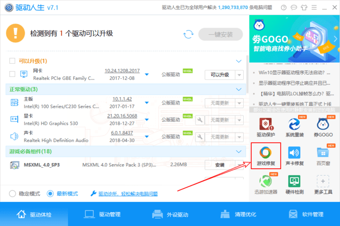The height and width of the screenshot is (226, 340).
Task: Open the 硬件检测 hardware detection tool
Action: click(x=294, y=184)
